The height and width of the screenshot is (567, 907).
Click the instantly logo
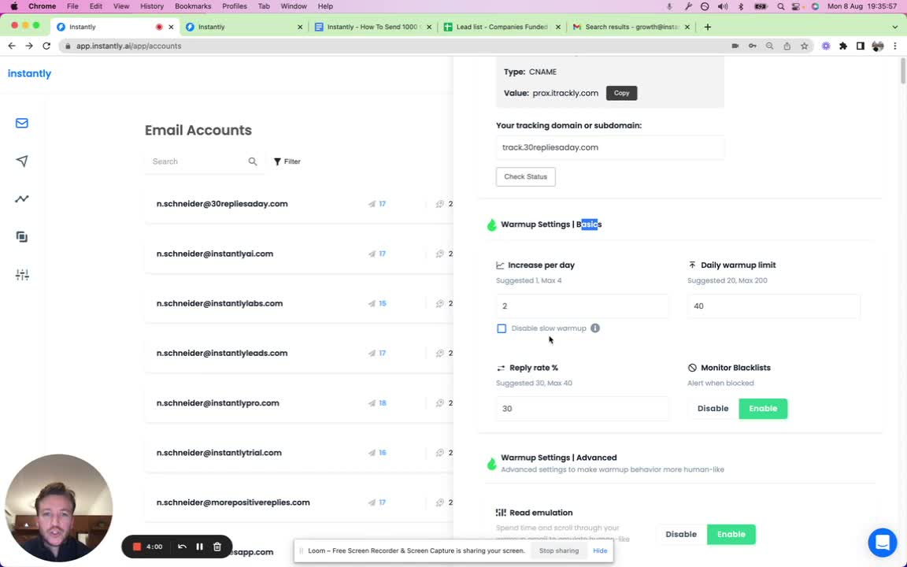click(29, 73)
